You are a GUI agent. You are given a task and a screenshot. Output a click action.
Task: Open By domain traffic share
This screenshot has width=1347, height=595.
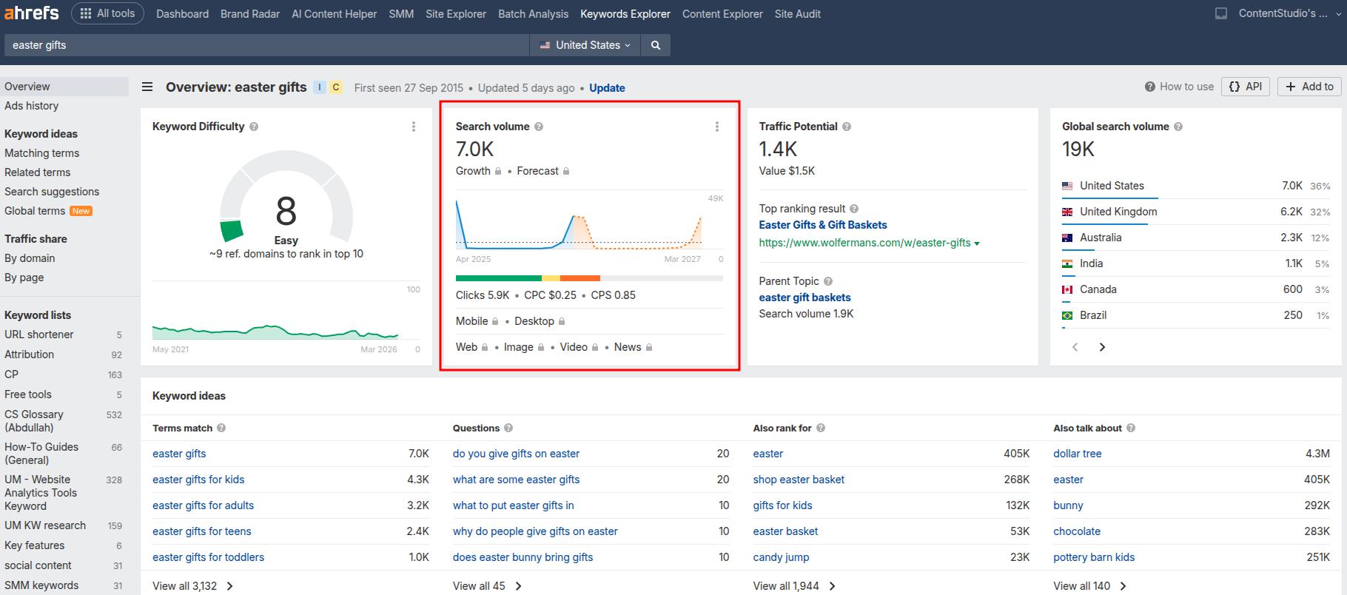click(x=30, y=258)
